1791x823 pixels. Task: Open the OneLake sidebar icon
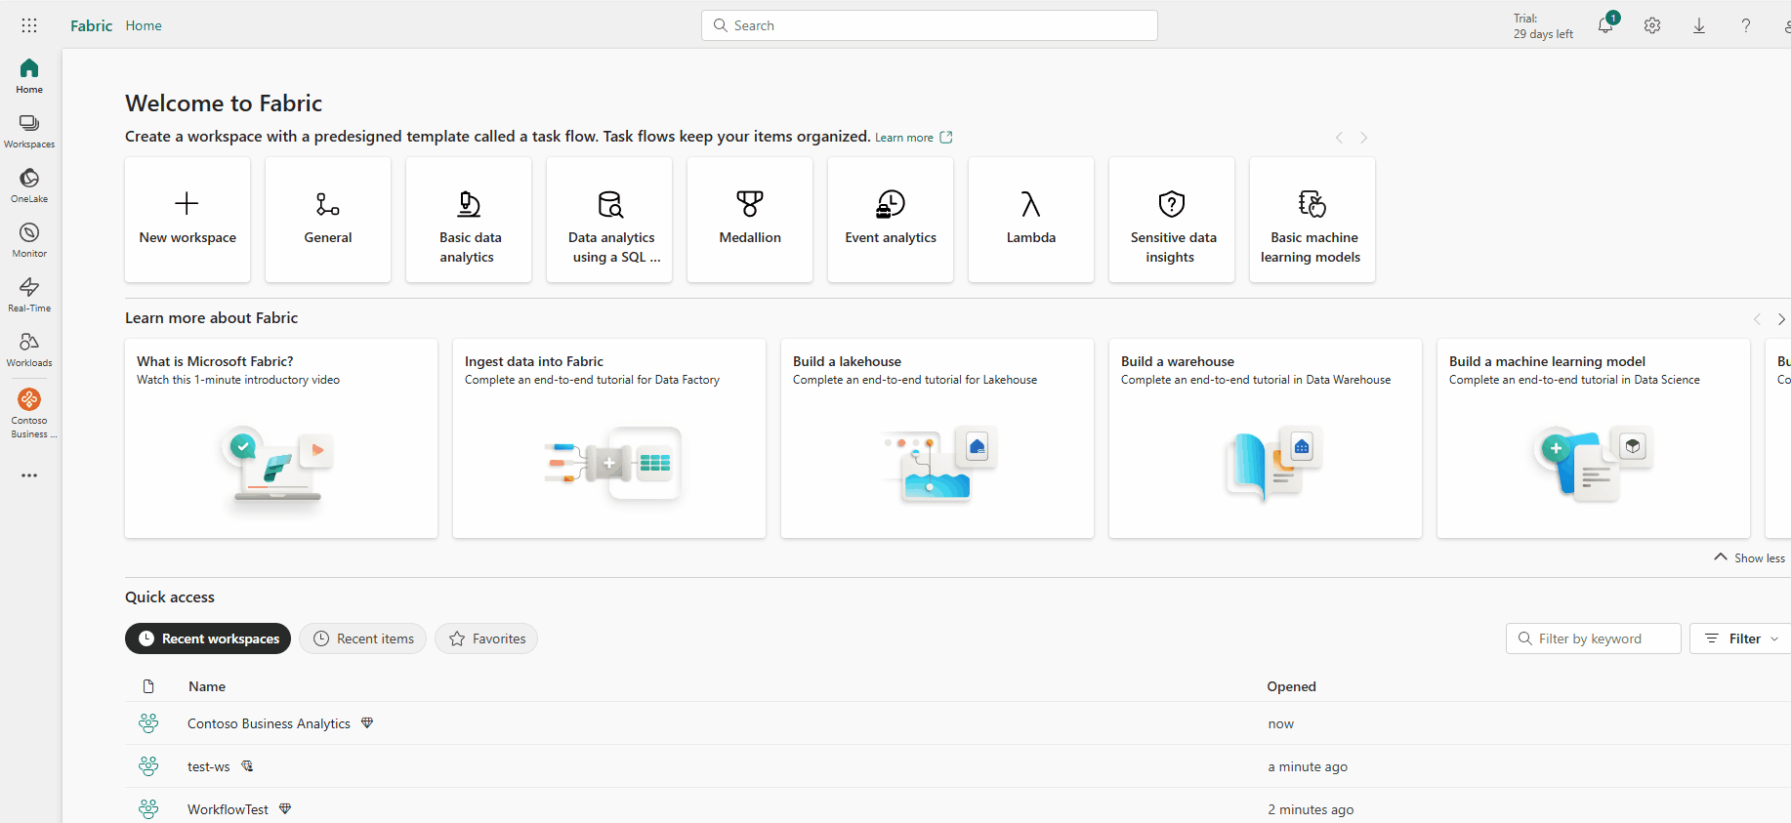[29, 185]
